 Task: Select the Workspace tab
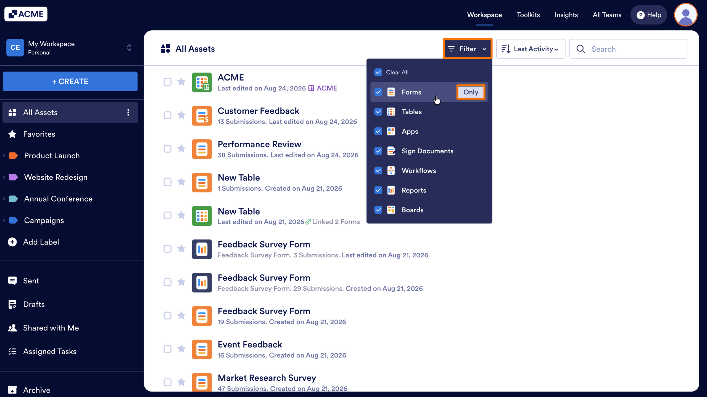click(484, 15)
